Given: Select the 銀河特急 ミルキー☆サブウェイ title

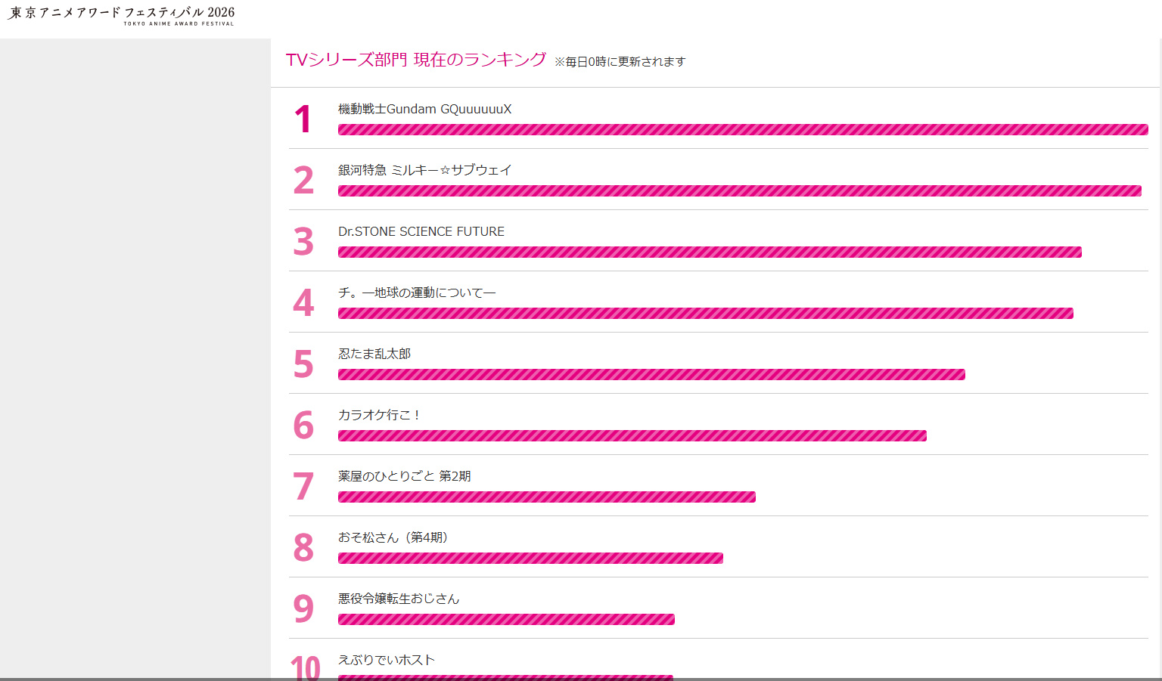Looking at the screenshot, I should pyautogui.click(x=424, y=170).
